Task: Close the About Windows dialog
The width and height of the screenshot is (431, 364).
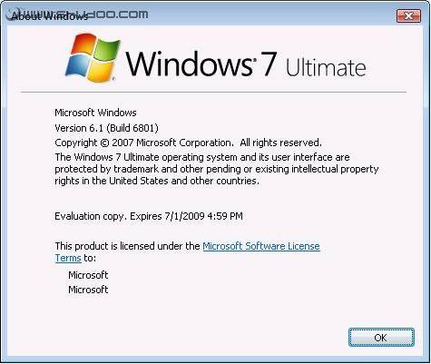Action: 408,15
